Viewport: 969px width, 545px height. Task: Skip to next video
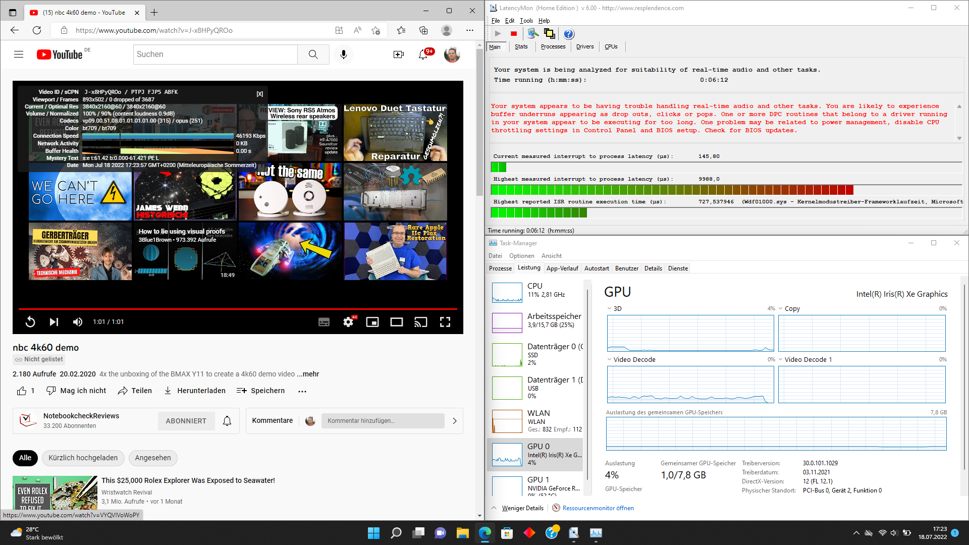pyautogui.click(x=54, y=322)
